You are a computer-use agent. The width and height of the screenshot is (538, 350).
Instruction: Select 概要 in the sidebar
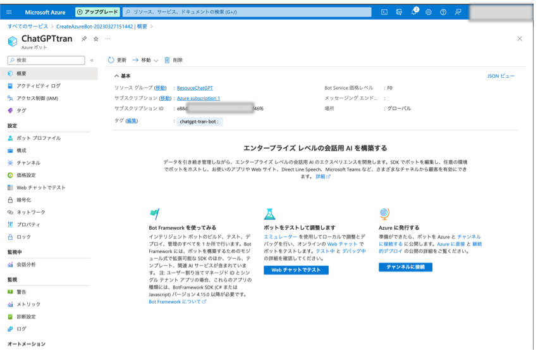[x=49, y=73]
